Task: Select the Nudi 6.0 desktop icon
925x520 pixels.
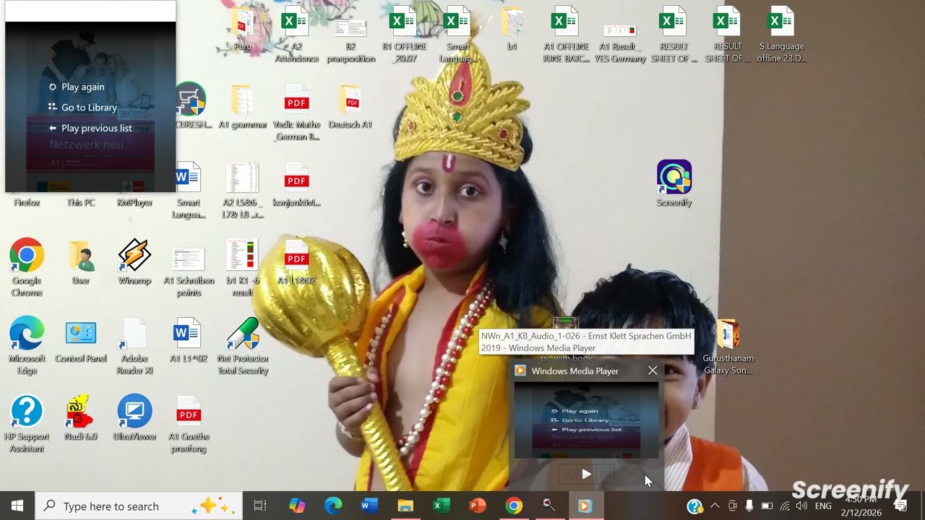Action: 81,418
